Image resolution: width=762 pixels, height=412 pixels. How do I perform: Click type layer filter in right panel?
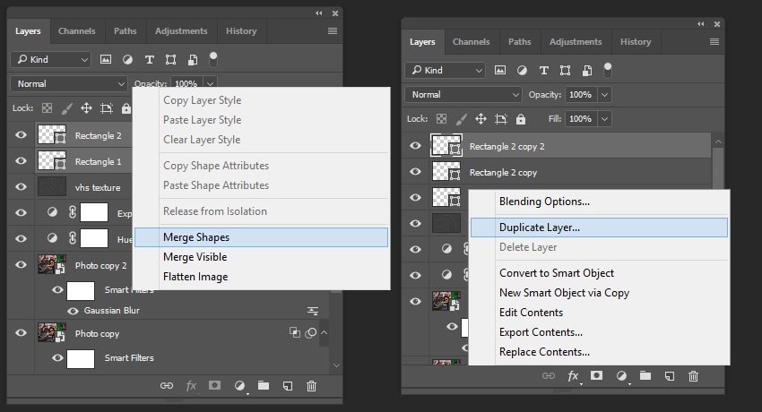pyautogui.click(x=544, y=70)
